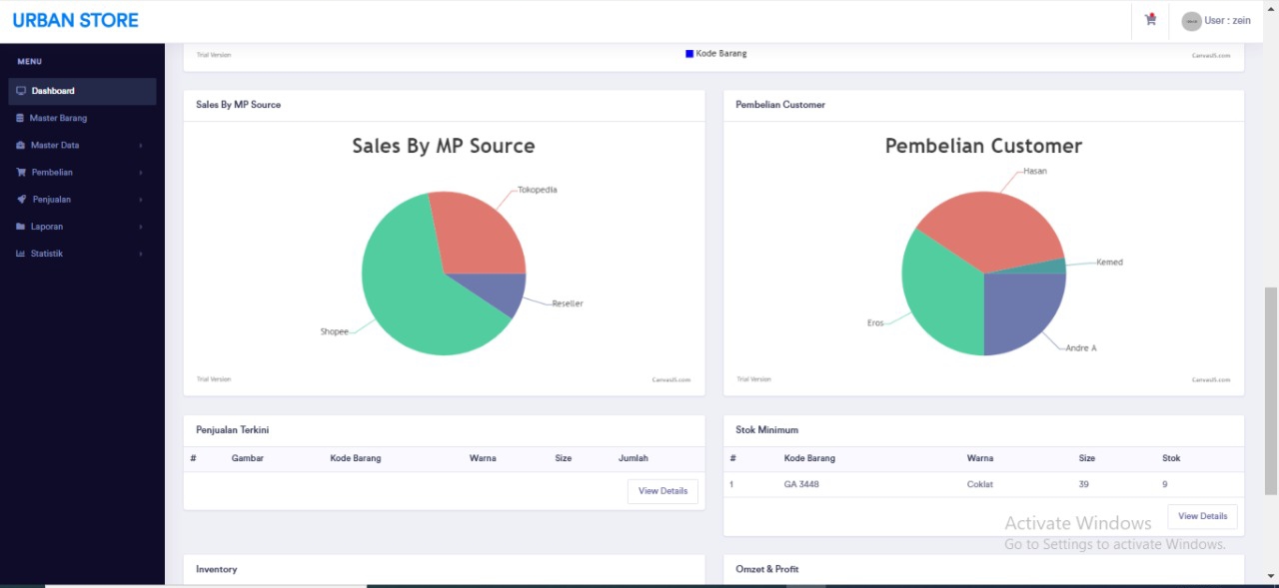This screenshot has height=588, width=1279.
Task: Click the Dashboard monitor icon in sidebar
Action: [21, 91]
